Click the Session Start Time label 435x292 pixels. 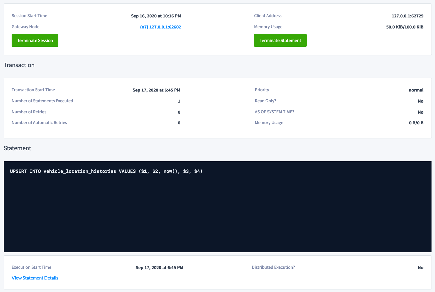pyautogui.click(x=29, y=16)
